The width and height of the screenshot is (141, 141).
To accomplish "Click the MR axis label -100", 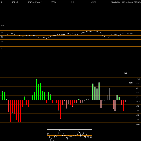I will 138,124.
